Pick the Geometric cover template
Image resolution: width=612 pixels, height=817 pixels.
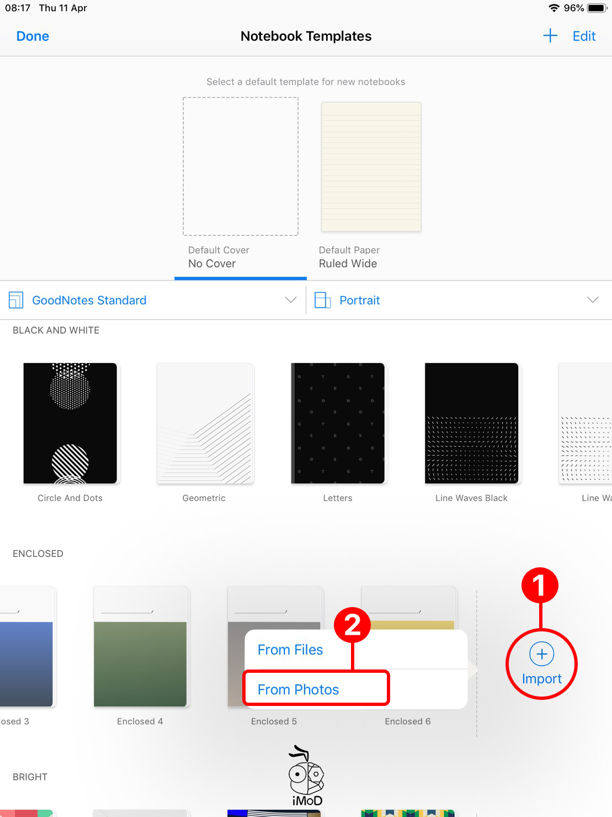point(204,423)
